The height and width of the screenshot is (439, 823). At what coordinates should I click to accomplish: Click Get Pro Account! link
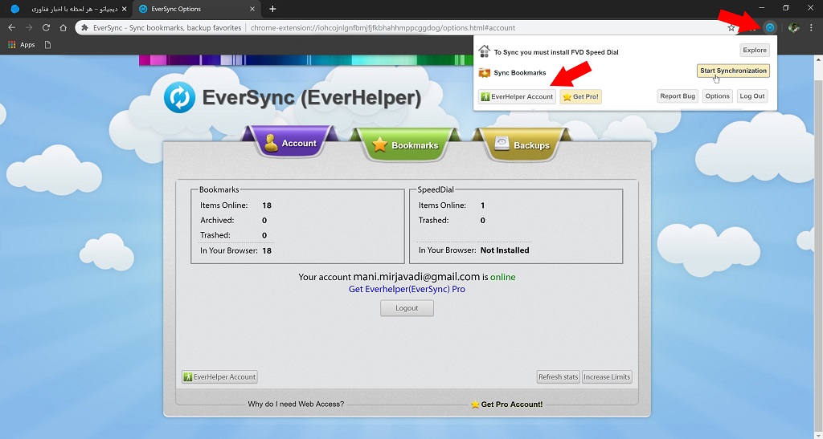(x=507, y=404)
